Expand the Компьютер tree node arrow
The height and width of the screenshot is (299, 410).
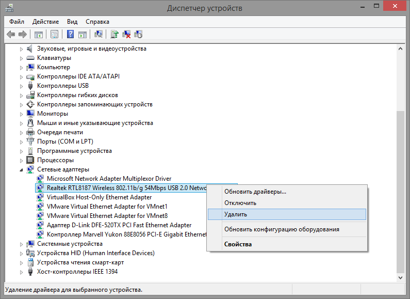21,68
